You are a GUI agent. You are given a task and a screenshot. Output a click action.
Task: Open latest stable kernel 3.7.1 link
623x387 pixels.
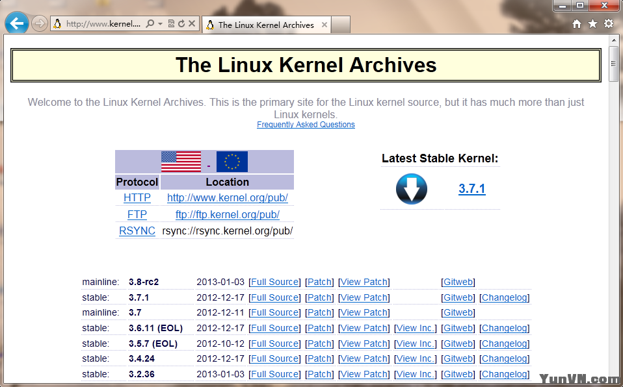(x=471, y=188)
